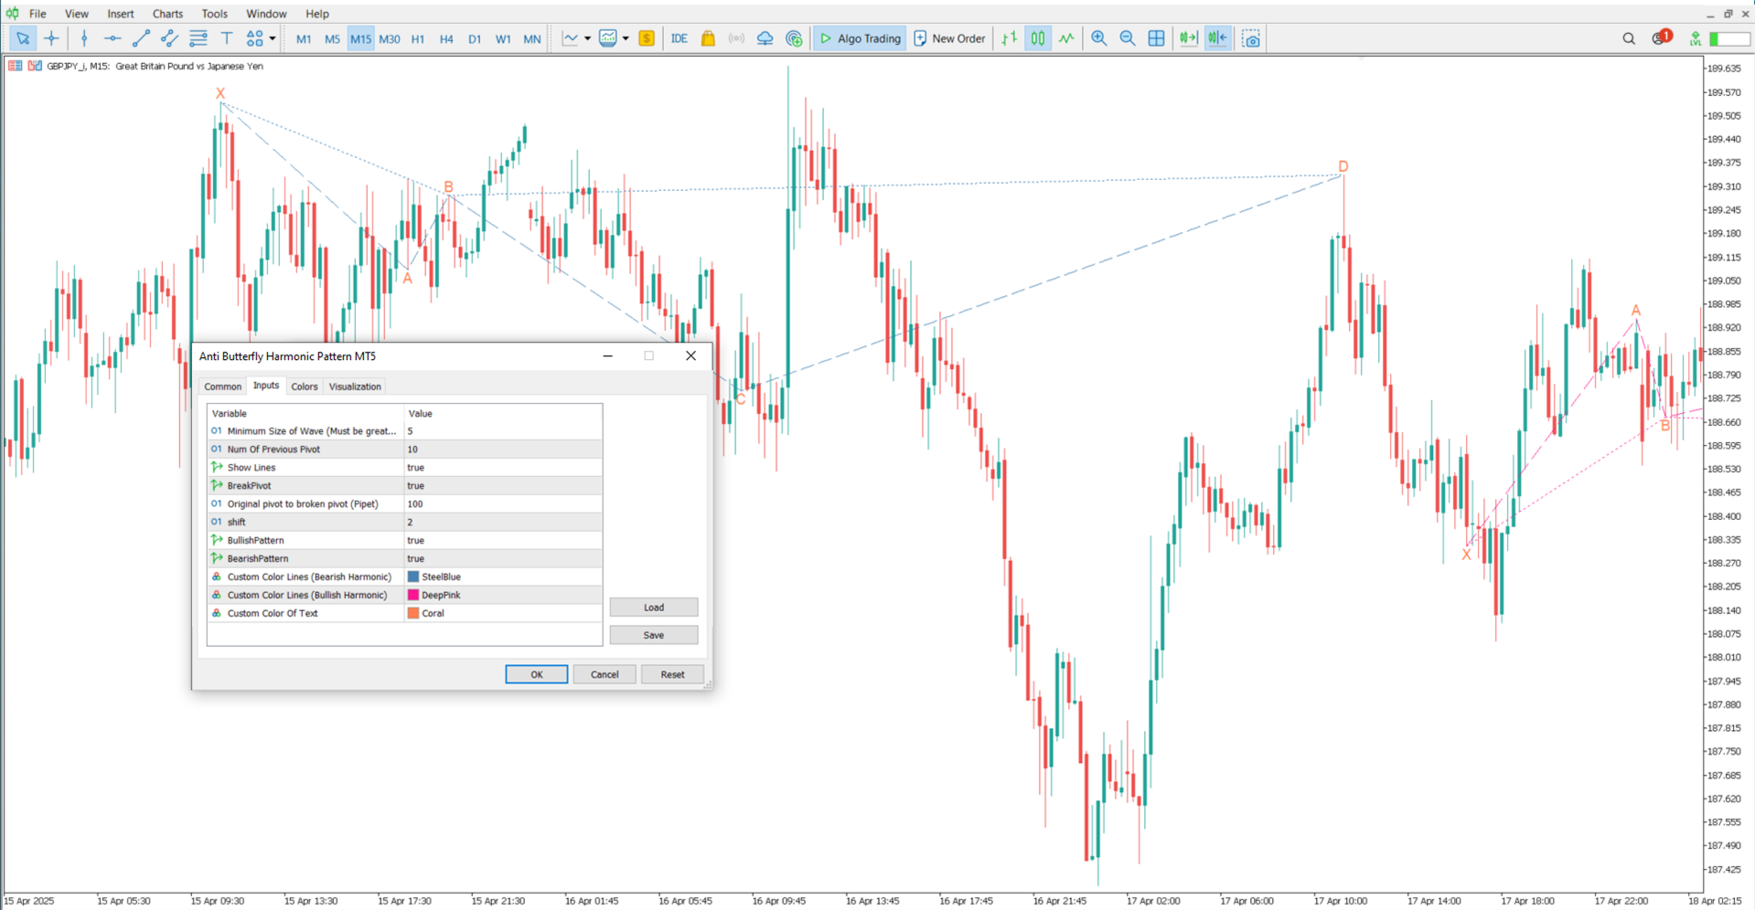This screenshot has height=910, width=1755.
Task: Save the current input settings
Action: (653, 634)
